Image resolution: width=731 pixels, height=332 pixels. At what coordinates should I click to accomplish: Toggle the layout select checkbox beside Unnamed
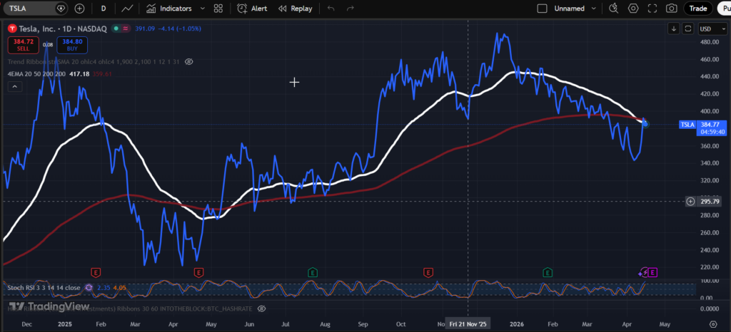[541, 9]
